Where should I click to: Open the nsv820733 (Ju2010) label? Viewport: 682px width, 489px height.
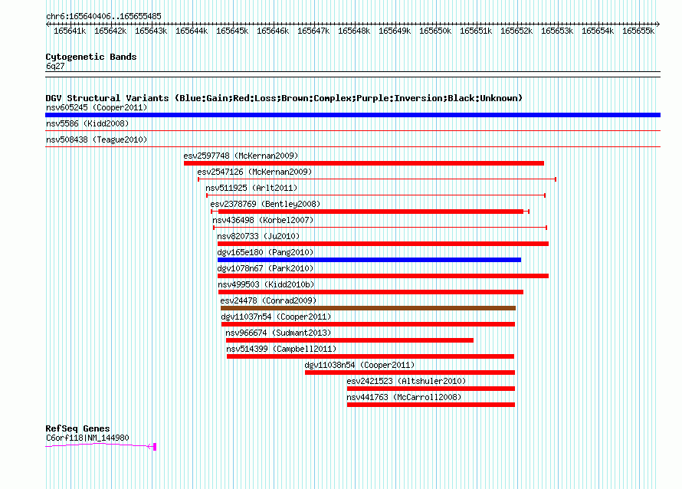click(258, 236)
